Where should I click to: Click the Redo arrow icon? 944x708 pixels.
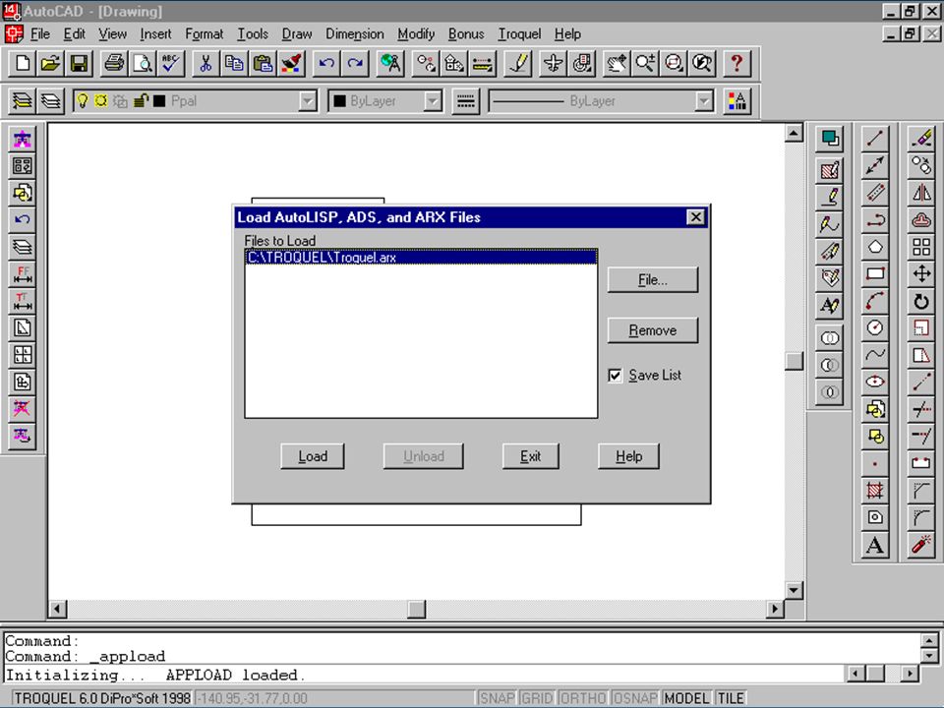pyautogui.click(x=355, y=63)
